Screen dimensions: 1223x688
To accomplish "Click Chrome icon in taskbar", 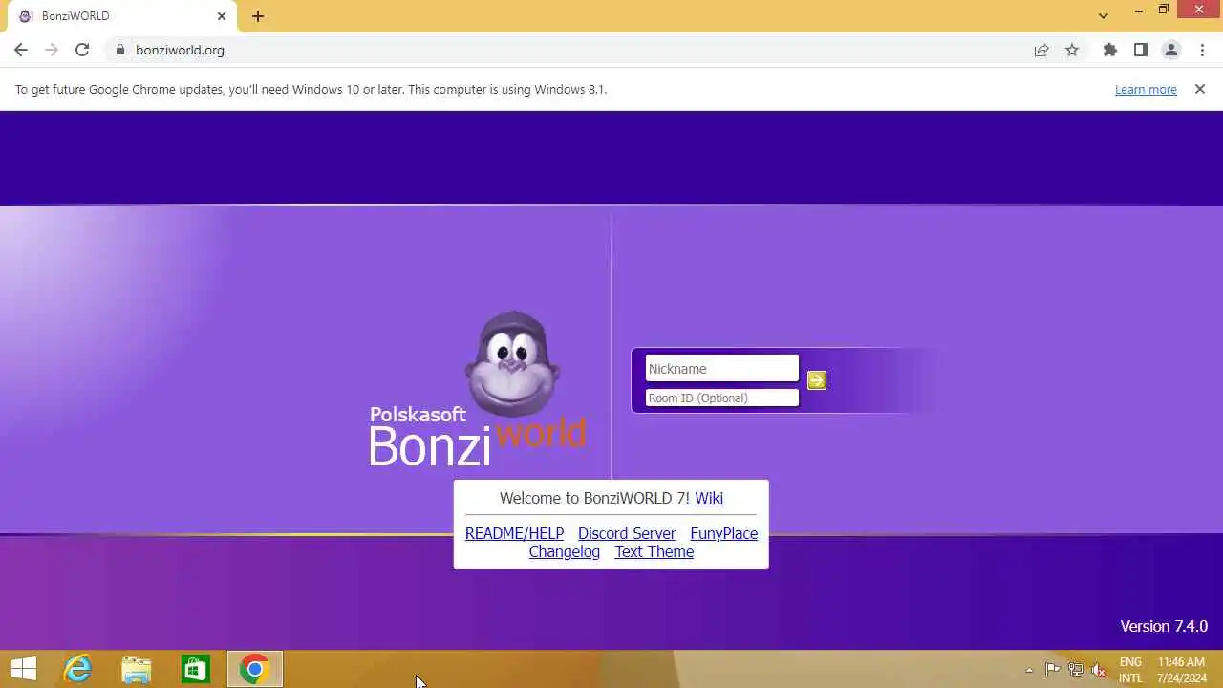I will coord(255,669).
